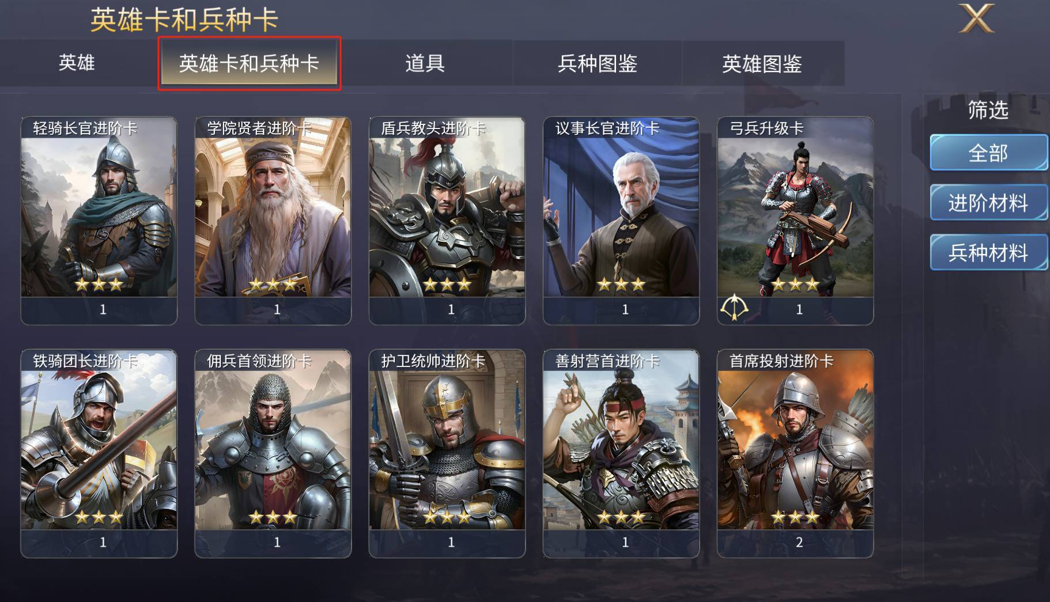Select the 佣兵首领进阶卡 card
Screen dimensions: 1050x602
[273, 453]
